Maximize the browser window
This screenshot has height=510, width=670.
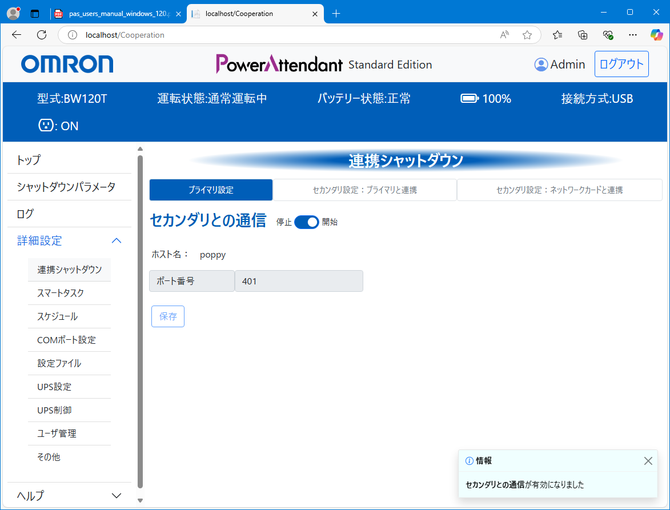(x=630, y=13)
